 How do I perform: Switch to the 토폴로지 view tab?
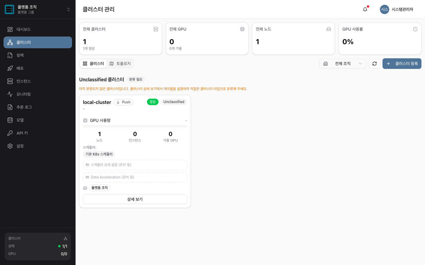(x=120, y=64)
